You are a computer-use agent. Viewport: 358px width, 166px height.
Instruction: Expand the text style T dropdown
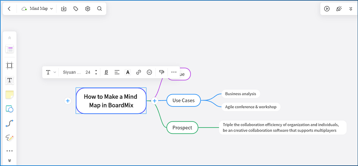[51, 72]
